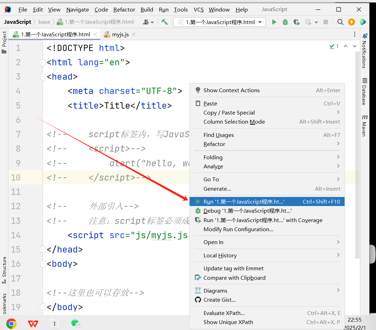Image resolution: width=376 pixels, height=330 pixels.
Task: Open the VCS menu
Action: (x=199, y=9)
